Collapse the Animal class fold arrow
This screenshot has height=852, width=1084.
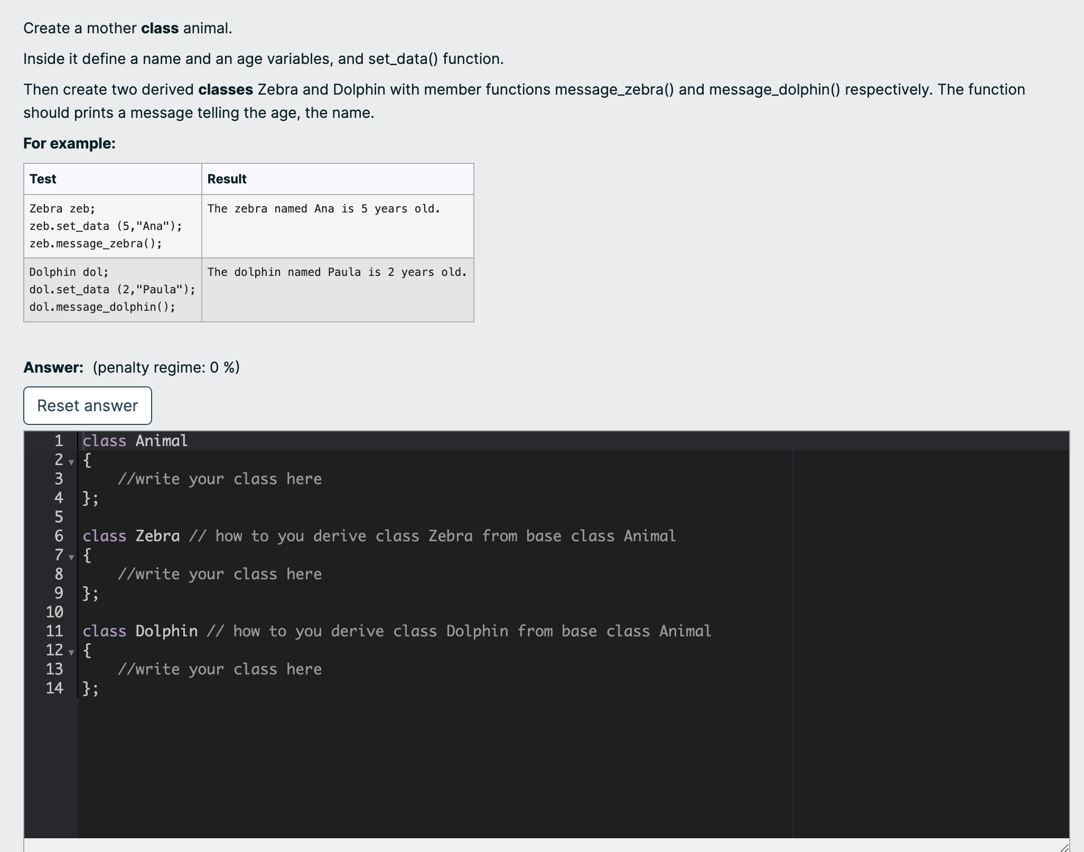(71, 462)
